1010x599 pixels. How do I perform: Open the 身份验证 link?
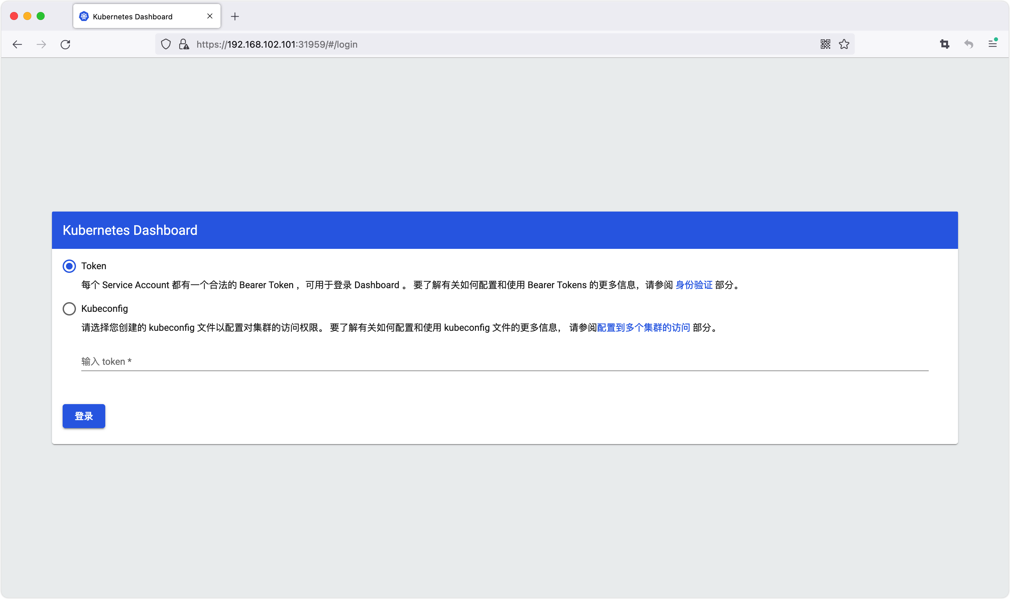[x=694, y=285]
